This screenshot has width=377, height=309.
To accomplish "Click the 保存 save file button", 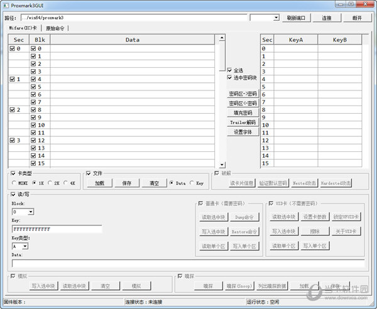I will (x=127, y=183).
